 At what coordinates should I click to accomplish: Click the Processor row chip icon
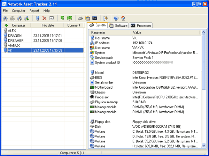coord(92,97)
